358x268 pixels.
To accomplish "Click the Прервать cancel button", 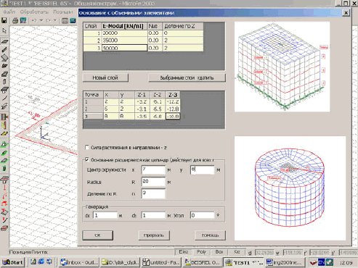I will (x=154, y=235).
